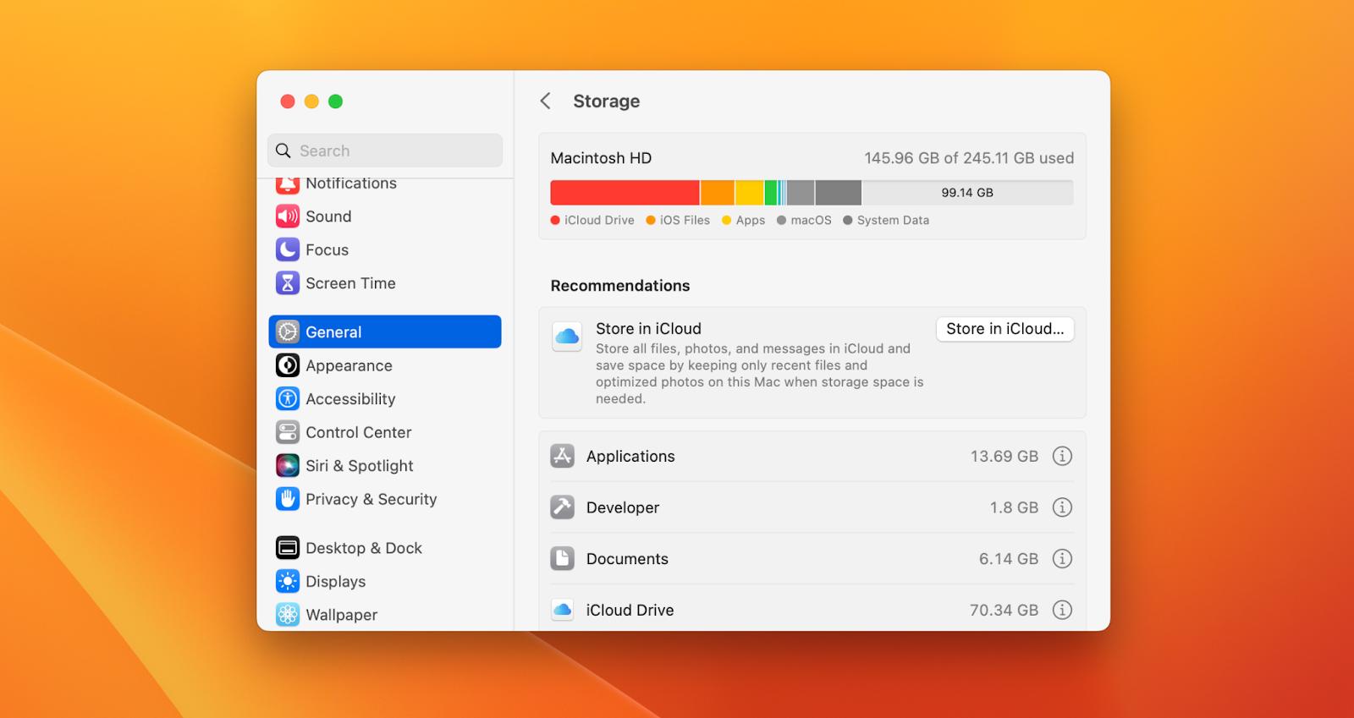Click the Store in iCloud... button

coord(1005,329)
